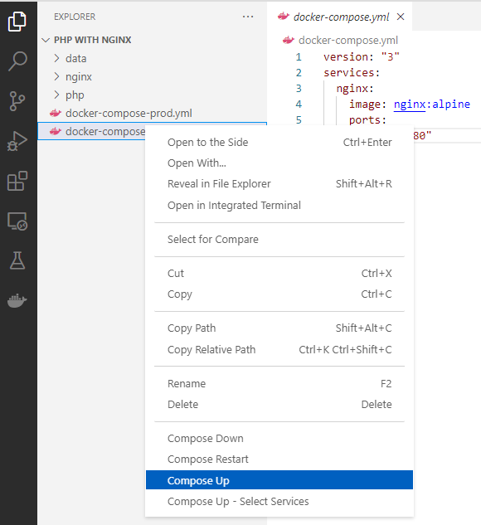
Task: Expand the data folder
Action: 153,58
